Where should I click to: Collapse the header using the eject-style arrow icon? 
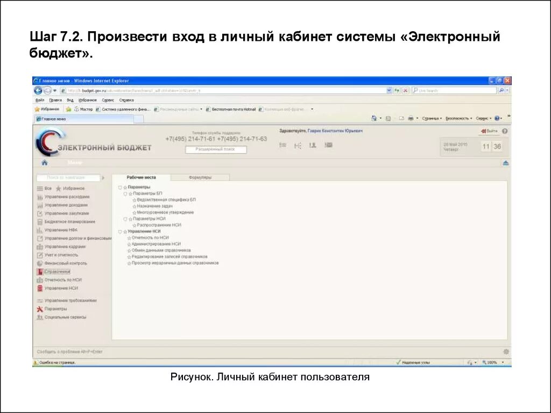coord(506,163)
